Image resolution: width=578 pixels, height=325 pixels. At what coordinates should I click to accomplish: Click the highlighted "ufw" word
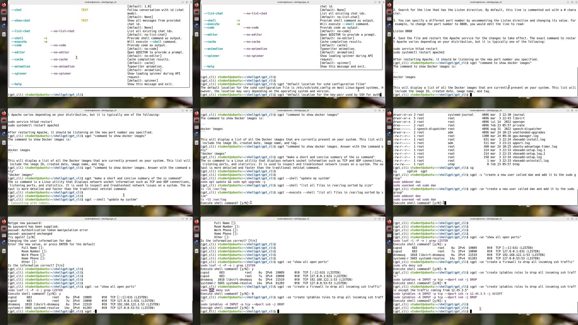[x=212, y=290]
